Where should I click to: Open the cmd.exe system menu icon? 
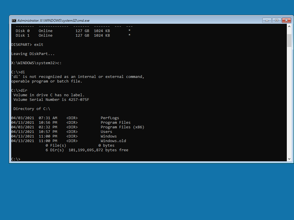pyautogui.click(x=14, y=21)
